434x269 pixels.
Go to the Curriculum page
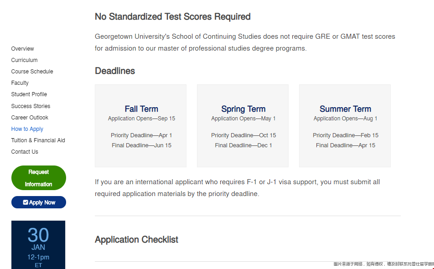point(24,60)
